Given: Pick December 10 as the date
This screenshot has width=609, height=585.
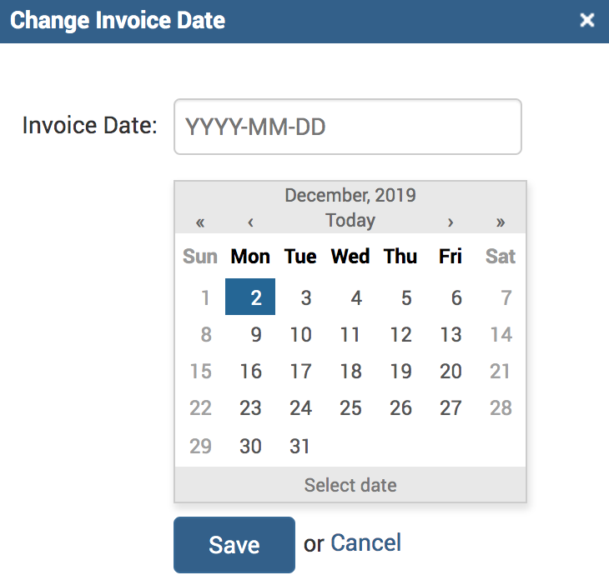Looking at the screenshot, I should [x=300, y=334].
